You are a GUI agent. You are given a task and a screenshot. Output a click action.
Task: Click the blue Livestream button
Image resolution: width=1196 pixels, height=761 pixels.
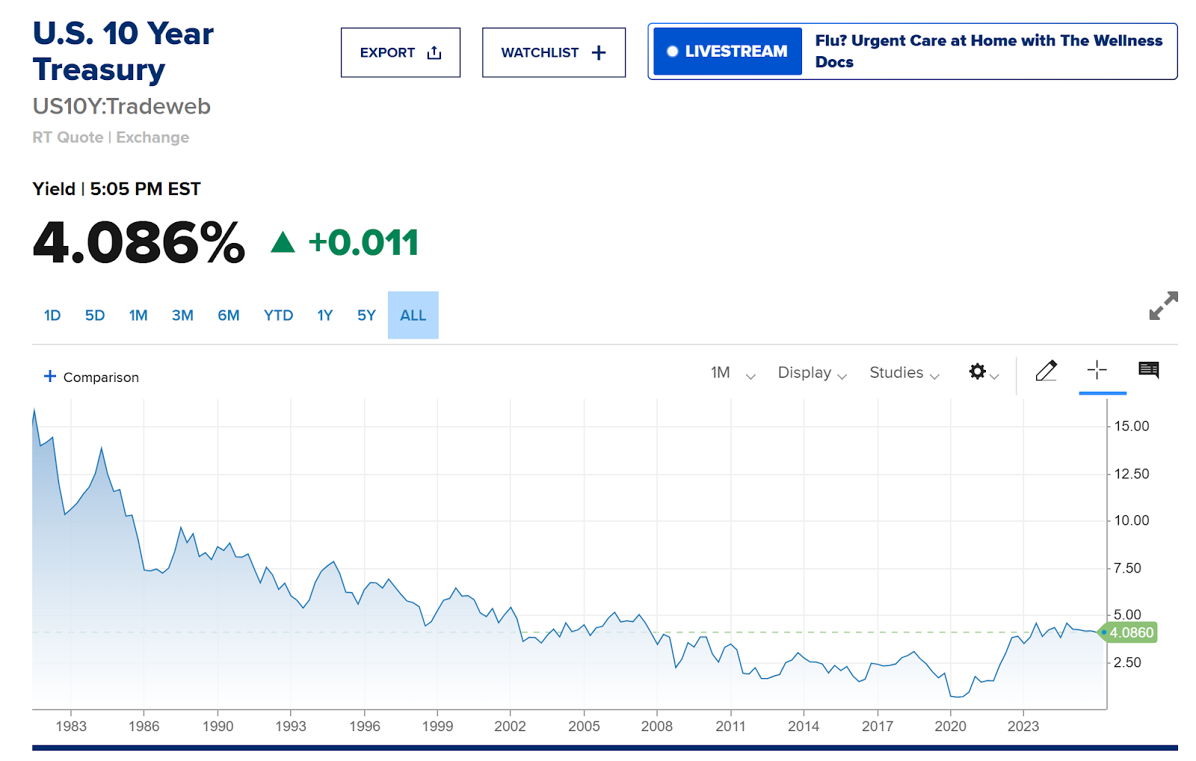click(727, 52)
